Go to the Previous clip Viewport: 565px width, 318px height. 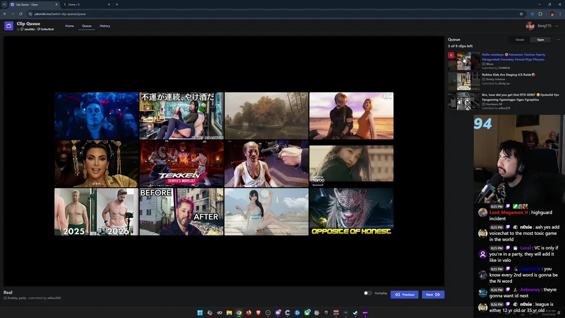(404, 295)
